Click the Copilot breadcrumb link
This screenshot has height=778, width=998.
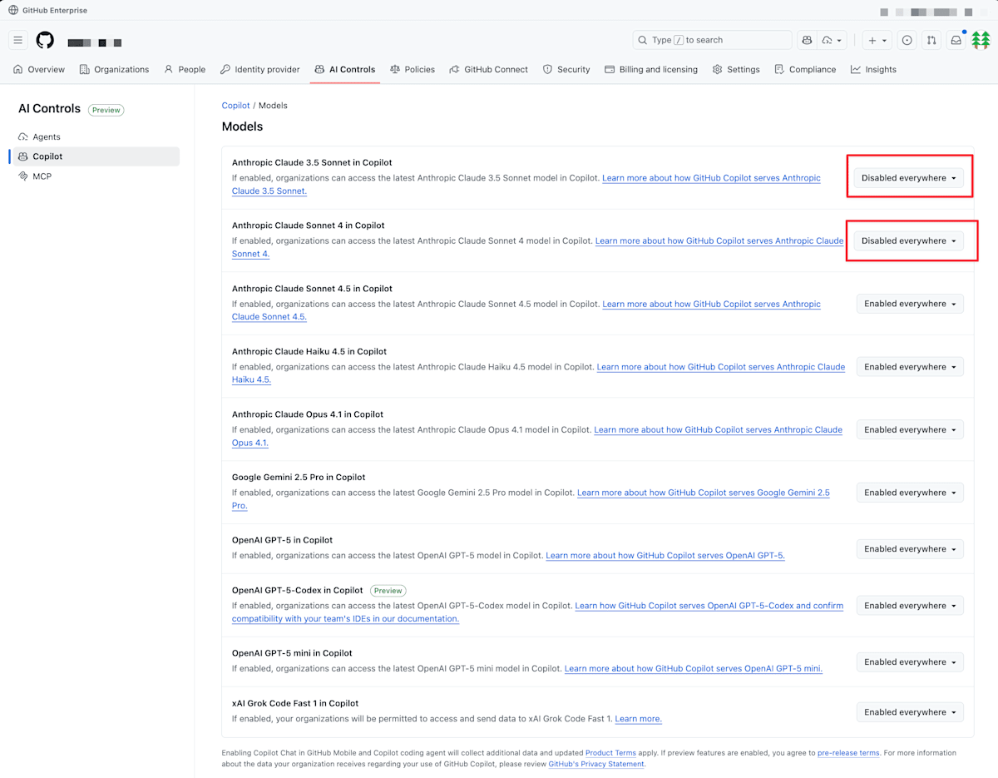click(x=235, y=106)
